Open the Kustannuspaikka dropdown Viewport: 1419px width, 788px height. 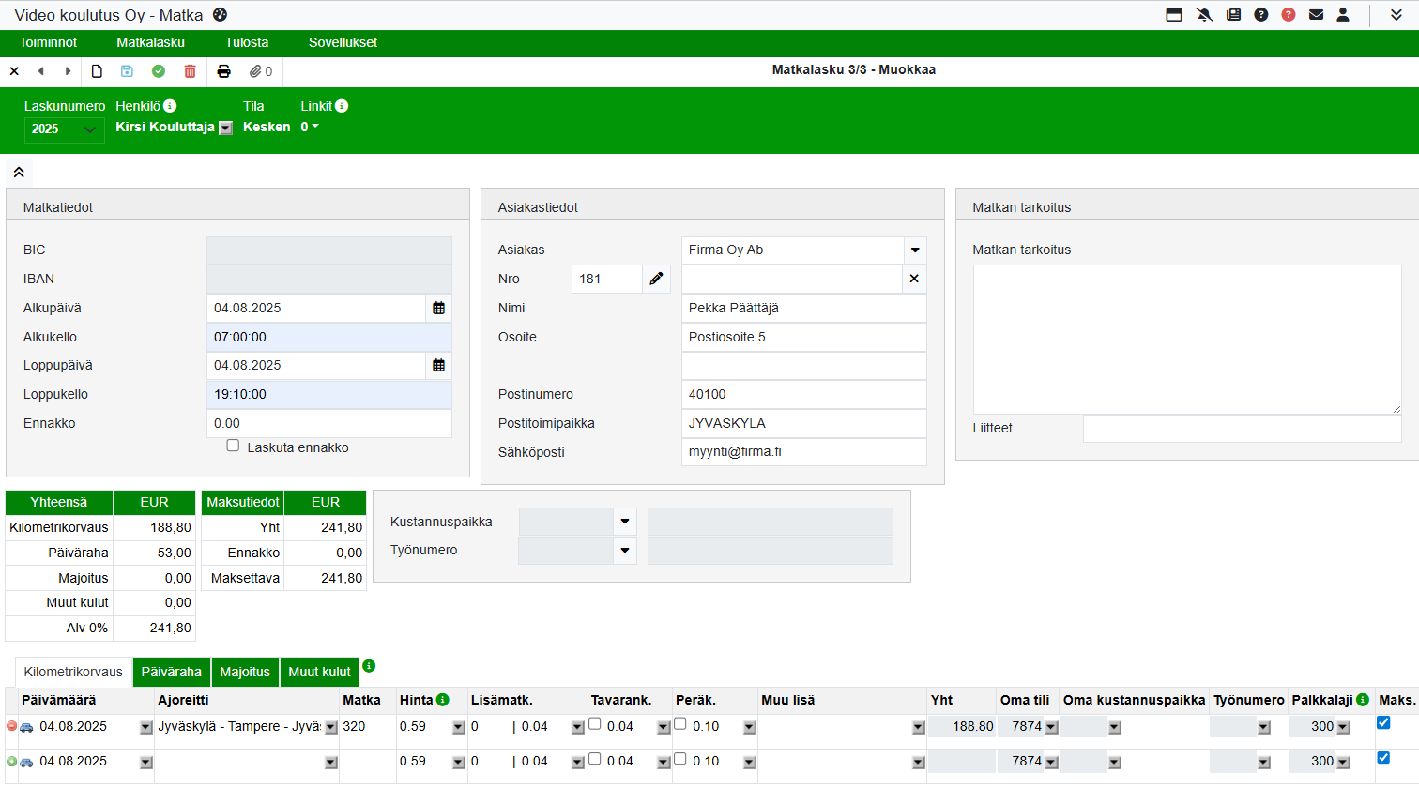click(x=625, y=522)
